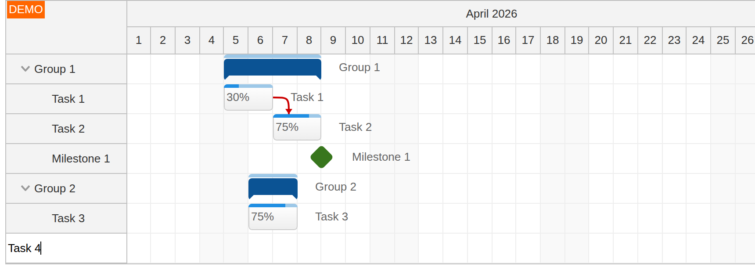Click the Task 2 label in the chart area

(355, 127)
